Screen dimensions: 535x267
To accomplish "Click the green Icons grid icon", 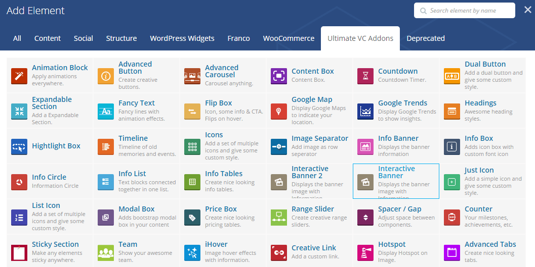I will (192, 146).
